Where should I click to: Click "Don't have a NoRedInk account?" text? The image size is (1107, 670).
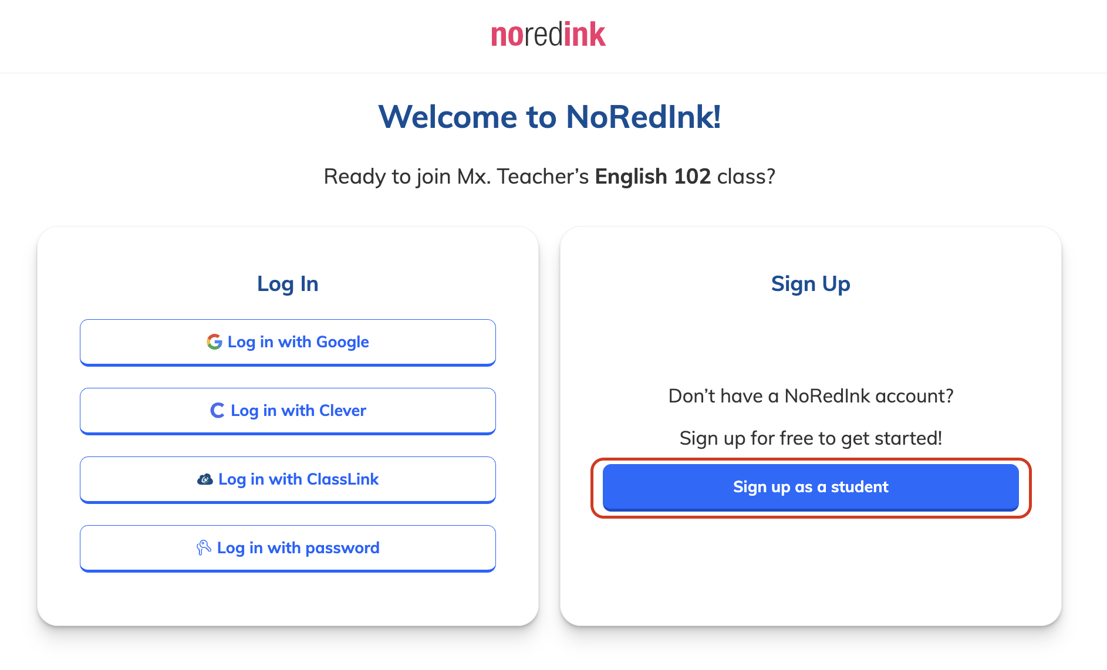pos(810,395)
